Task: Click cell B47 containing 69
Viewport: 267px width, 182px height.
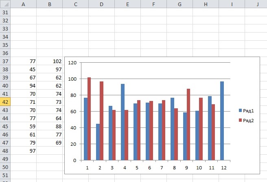Action: pos(50,143)
